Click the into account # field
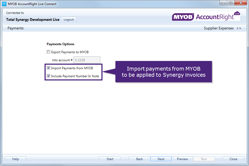This screenshot has width=249, height=166. [87, 60]
